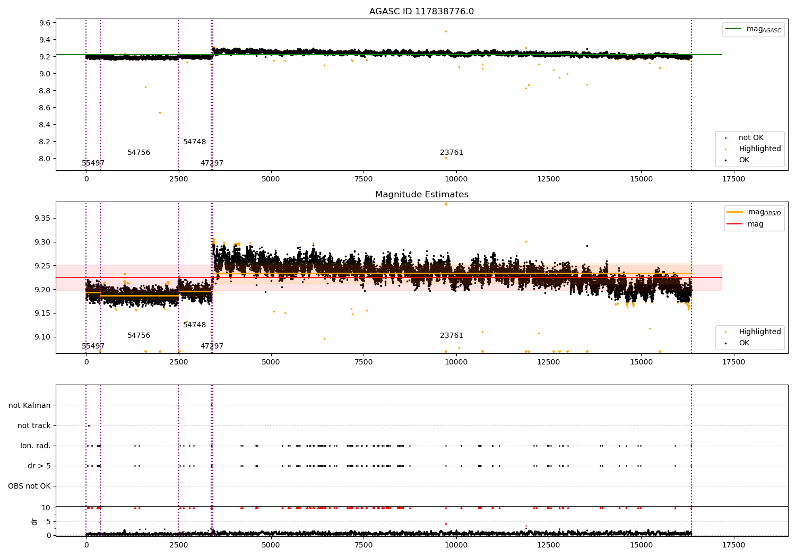The height and width of the screenshot is (557, 796).
Task: Click obsid label 55497 in the Magnitude Estimates plot
Action: click(x=93, y=346)
